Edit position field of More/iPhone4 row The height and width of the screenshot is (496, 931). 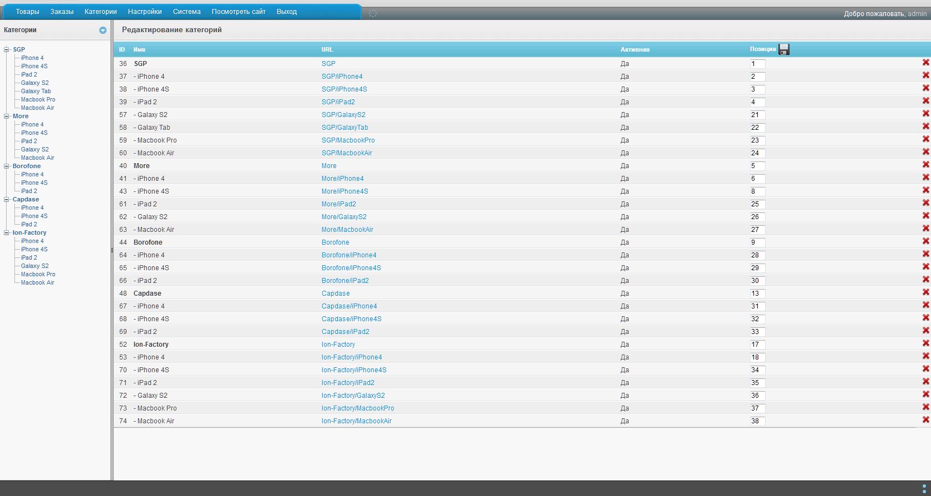tap(757, 179)
